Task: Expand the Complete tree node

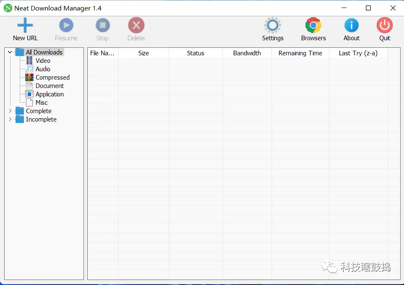Action: coord(10,111)
